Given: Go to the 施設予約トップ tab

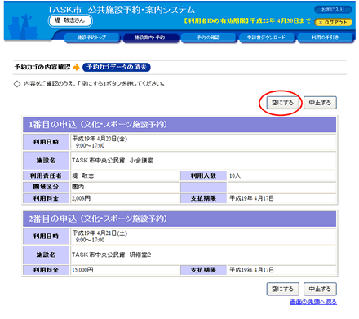Looking at the screenshot, I should tap(92, 38).
